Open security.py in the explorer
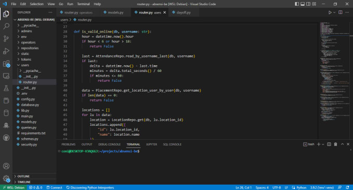Viewport: 353px width, 190px height. (34, 144)
